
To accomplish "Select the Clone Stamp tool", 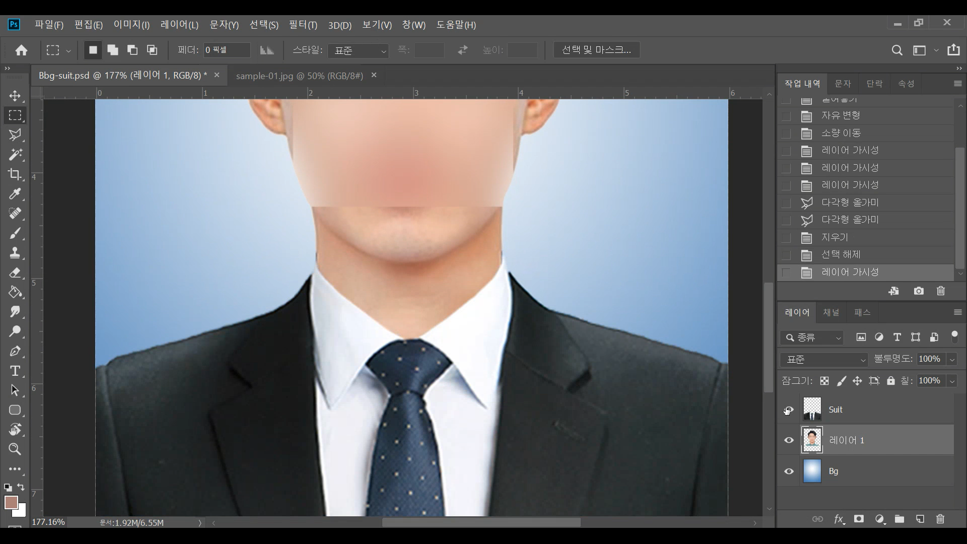I will click(x=15, y=253).
